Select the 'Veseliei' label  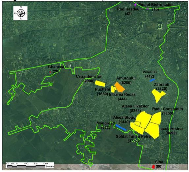point(149,72)
